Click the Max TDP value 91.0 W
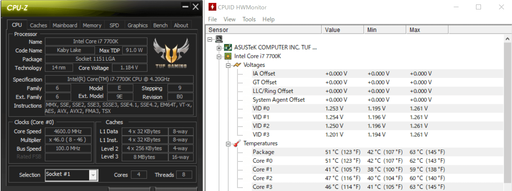The height and width of the screenshot is (191, 512). coord(135,50)
